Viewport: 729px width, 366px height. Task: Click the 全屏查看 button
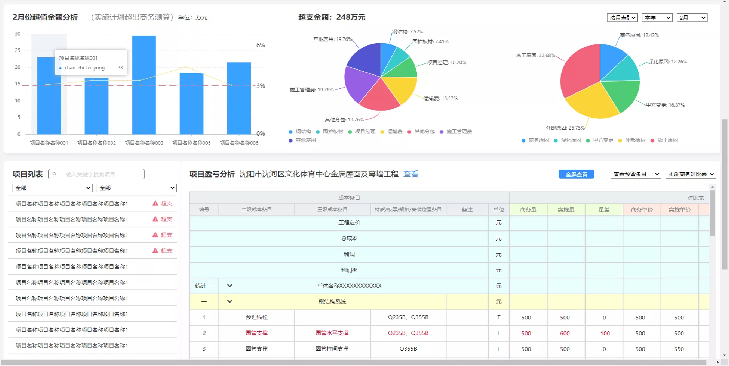[576, 174]
